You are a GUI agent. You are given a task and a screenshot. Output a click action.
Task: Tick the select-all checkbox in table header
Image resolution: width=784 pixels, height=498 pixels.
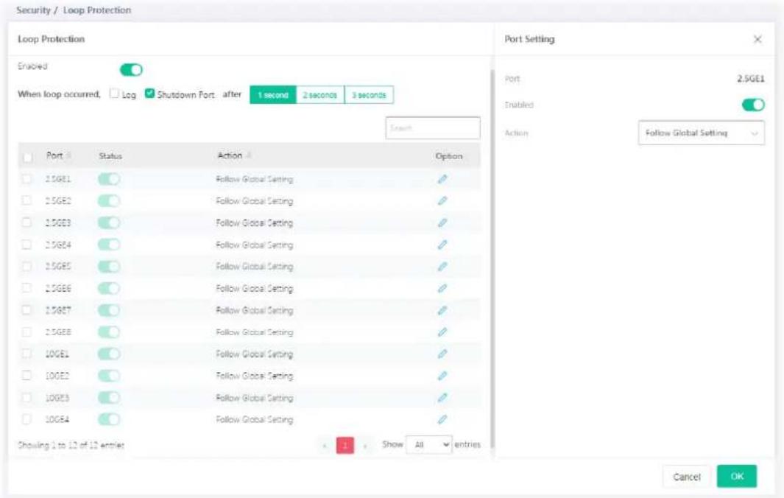27,157
